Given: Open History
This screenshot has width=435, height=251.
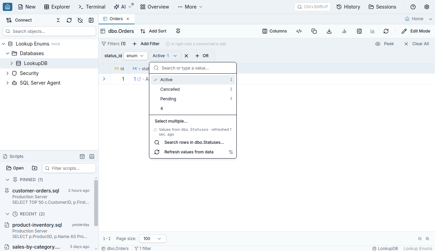Looking at the screenshot, I should pos(348,7).
